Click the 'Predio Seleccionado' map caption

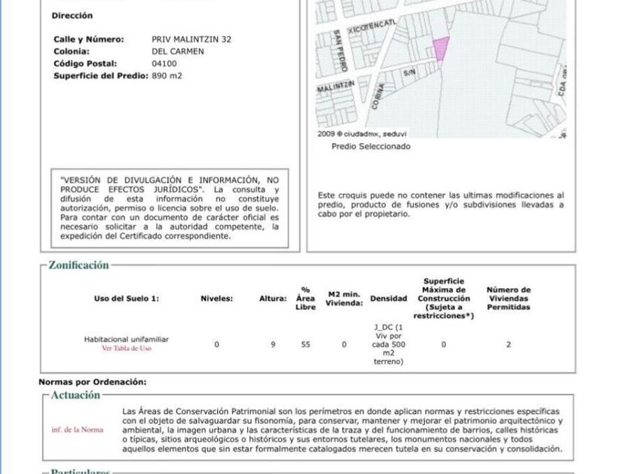[x=371, y=146]
